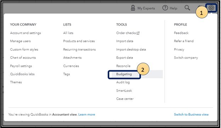This screenshot has height=128, width=221.
Task: Open Chart of accounts
Action: pos(23,57)
